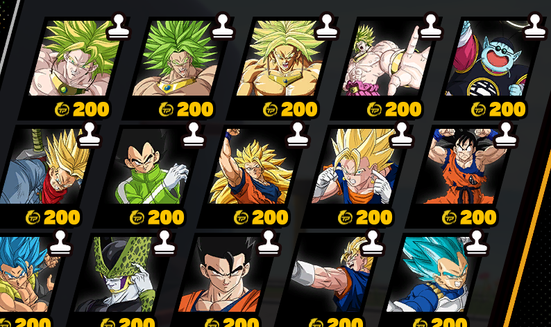Click TP coin icon under flexing Goku
This screenshot has height=327, width=551.
point(449,218)
